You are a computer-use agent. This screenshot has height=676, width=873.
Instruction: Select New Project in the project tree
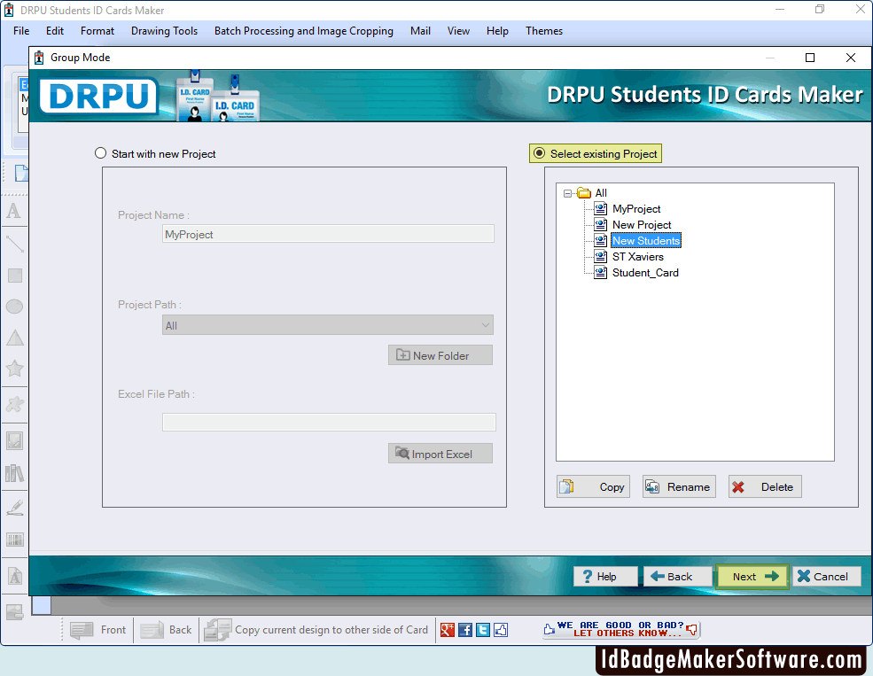(642, 225)
